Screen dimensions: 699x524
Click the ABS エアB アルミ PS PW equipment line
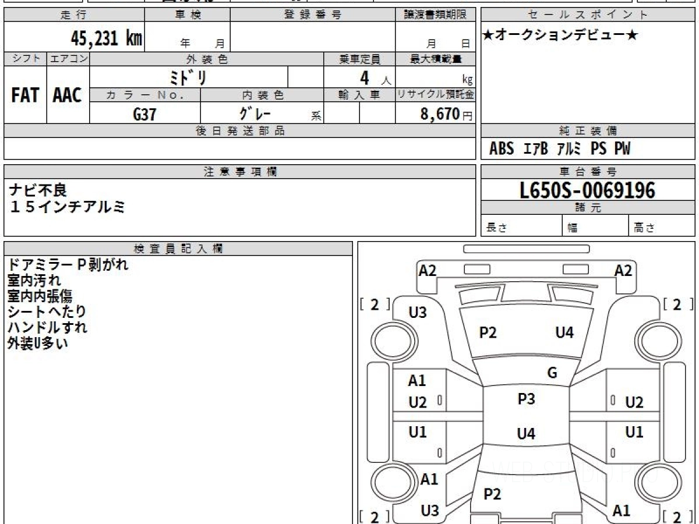[560, 149]
